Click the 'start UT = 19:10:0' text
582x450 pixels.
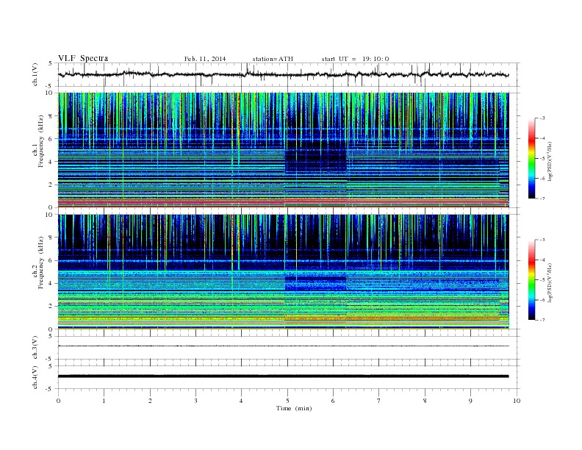(x=355, y=59)
